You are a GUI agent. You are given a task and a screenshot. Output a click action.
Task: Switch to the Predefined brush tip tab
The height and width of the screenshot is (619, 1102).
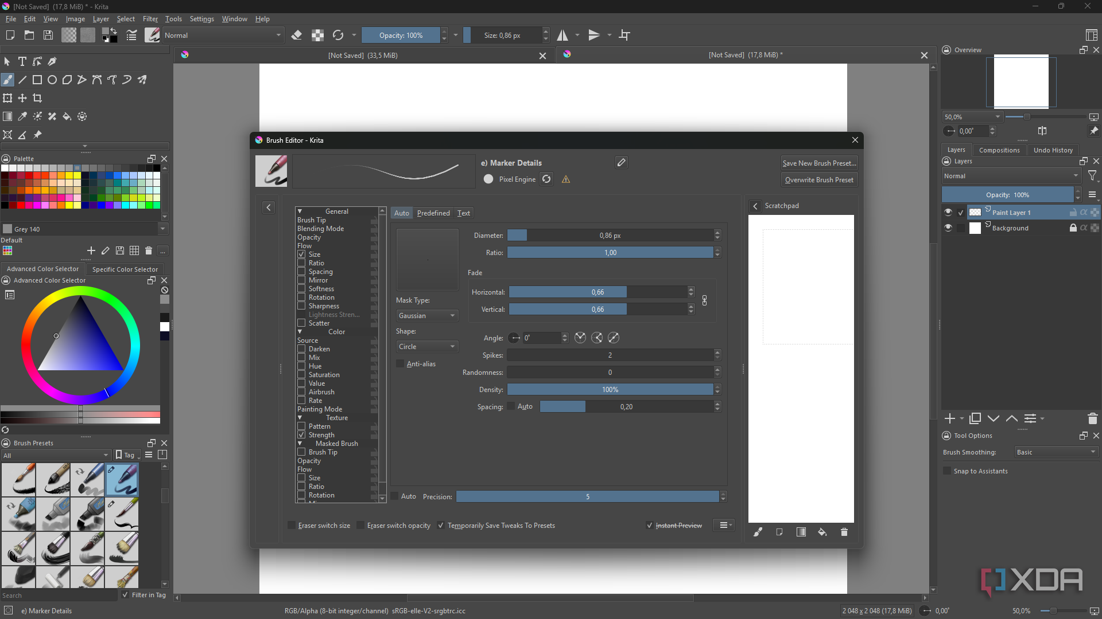tap(433, 213)
